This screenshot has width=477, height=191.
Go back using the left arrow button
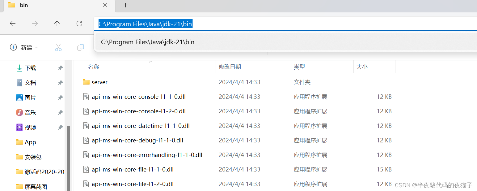click(x=13, y=24)
